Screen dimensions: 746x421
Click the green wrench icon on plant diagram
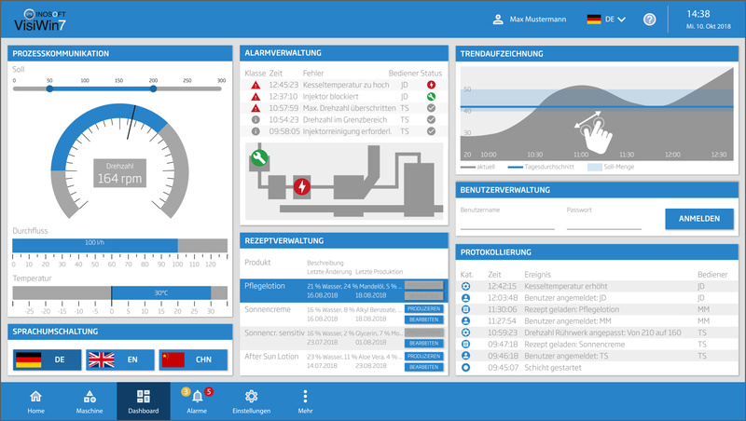click(257, 160)
